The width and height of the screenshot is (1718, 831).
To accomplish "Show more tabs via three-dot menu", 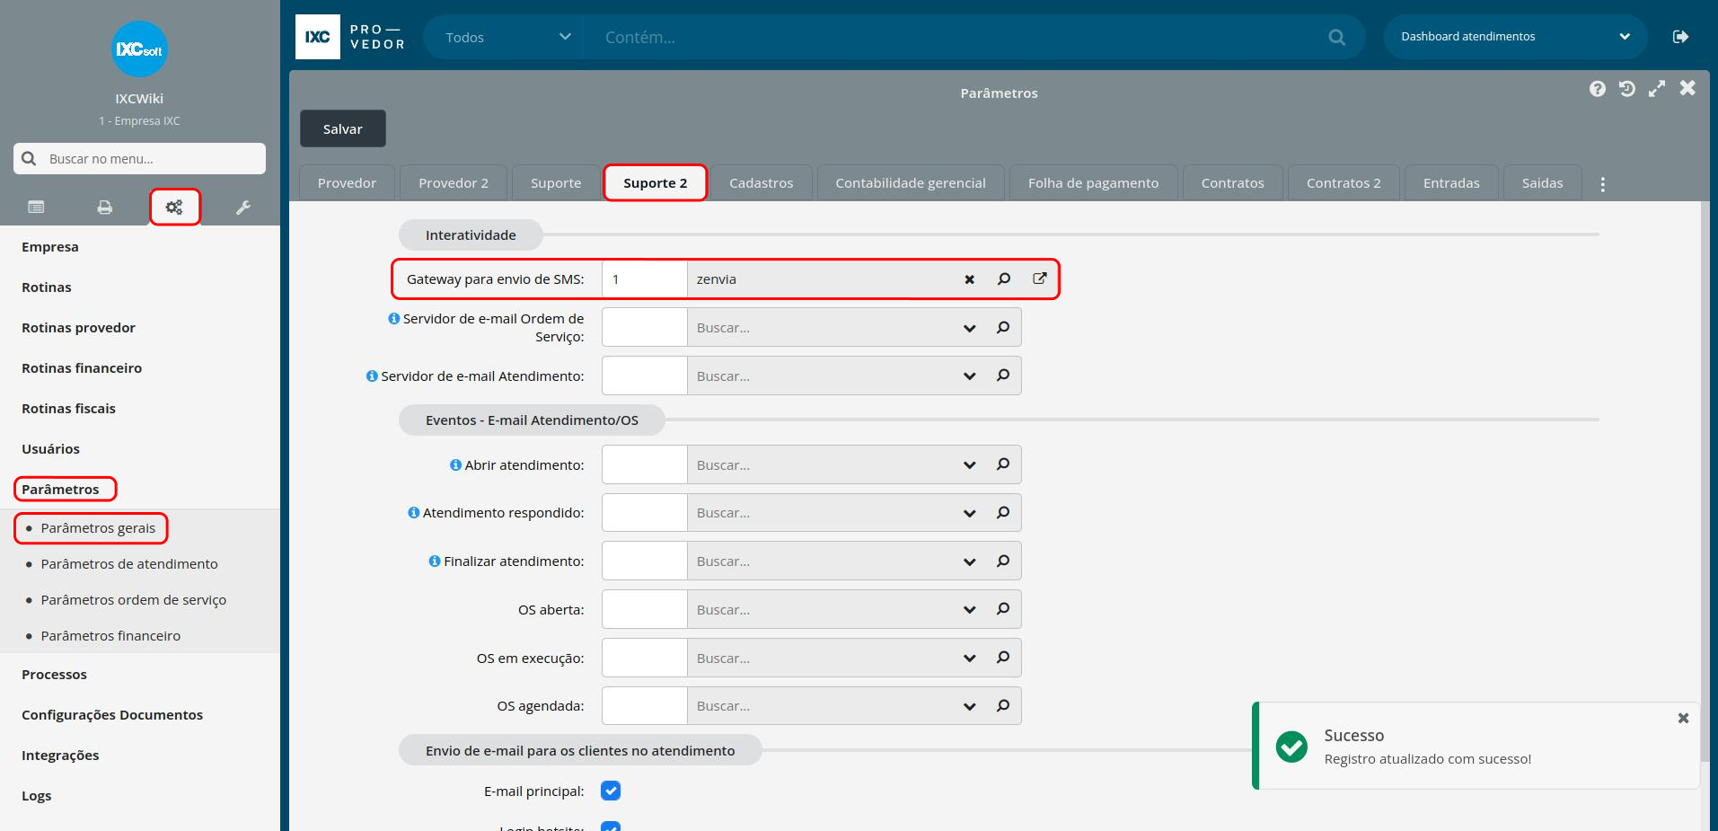I will (x=1602, y=183).
